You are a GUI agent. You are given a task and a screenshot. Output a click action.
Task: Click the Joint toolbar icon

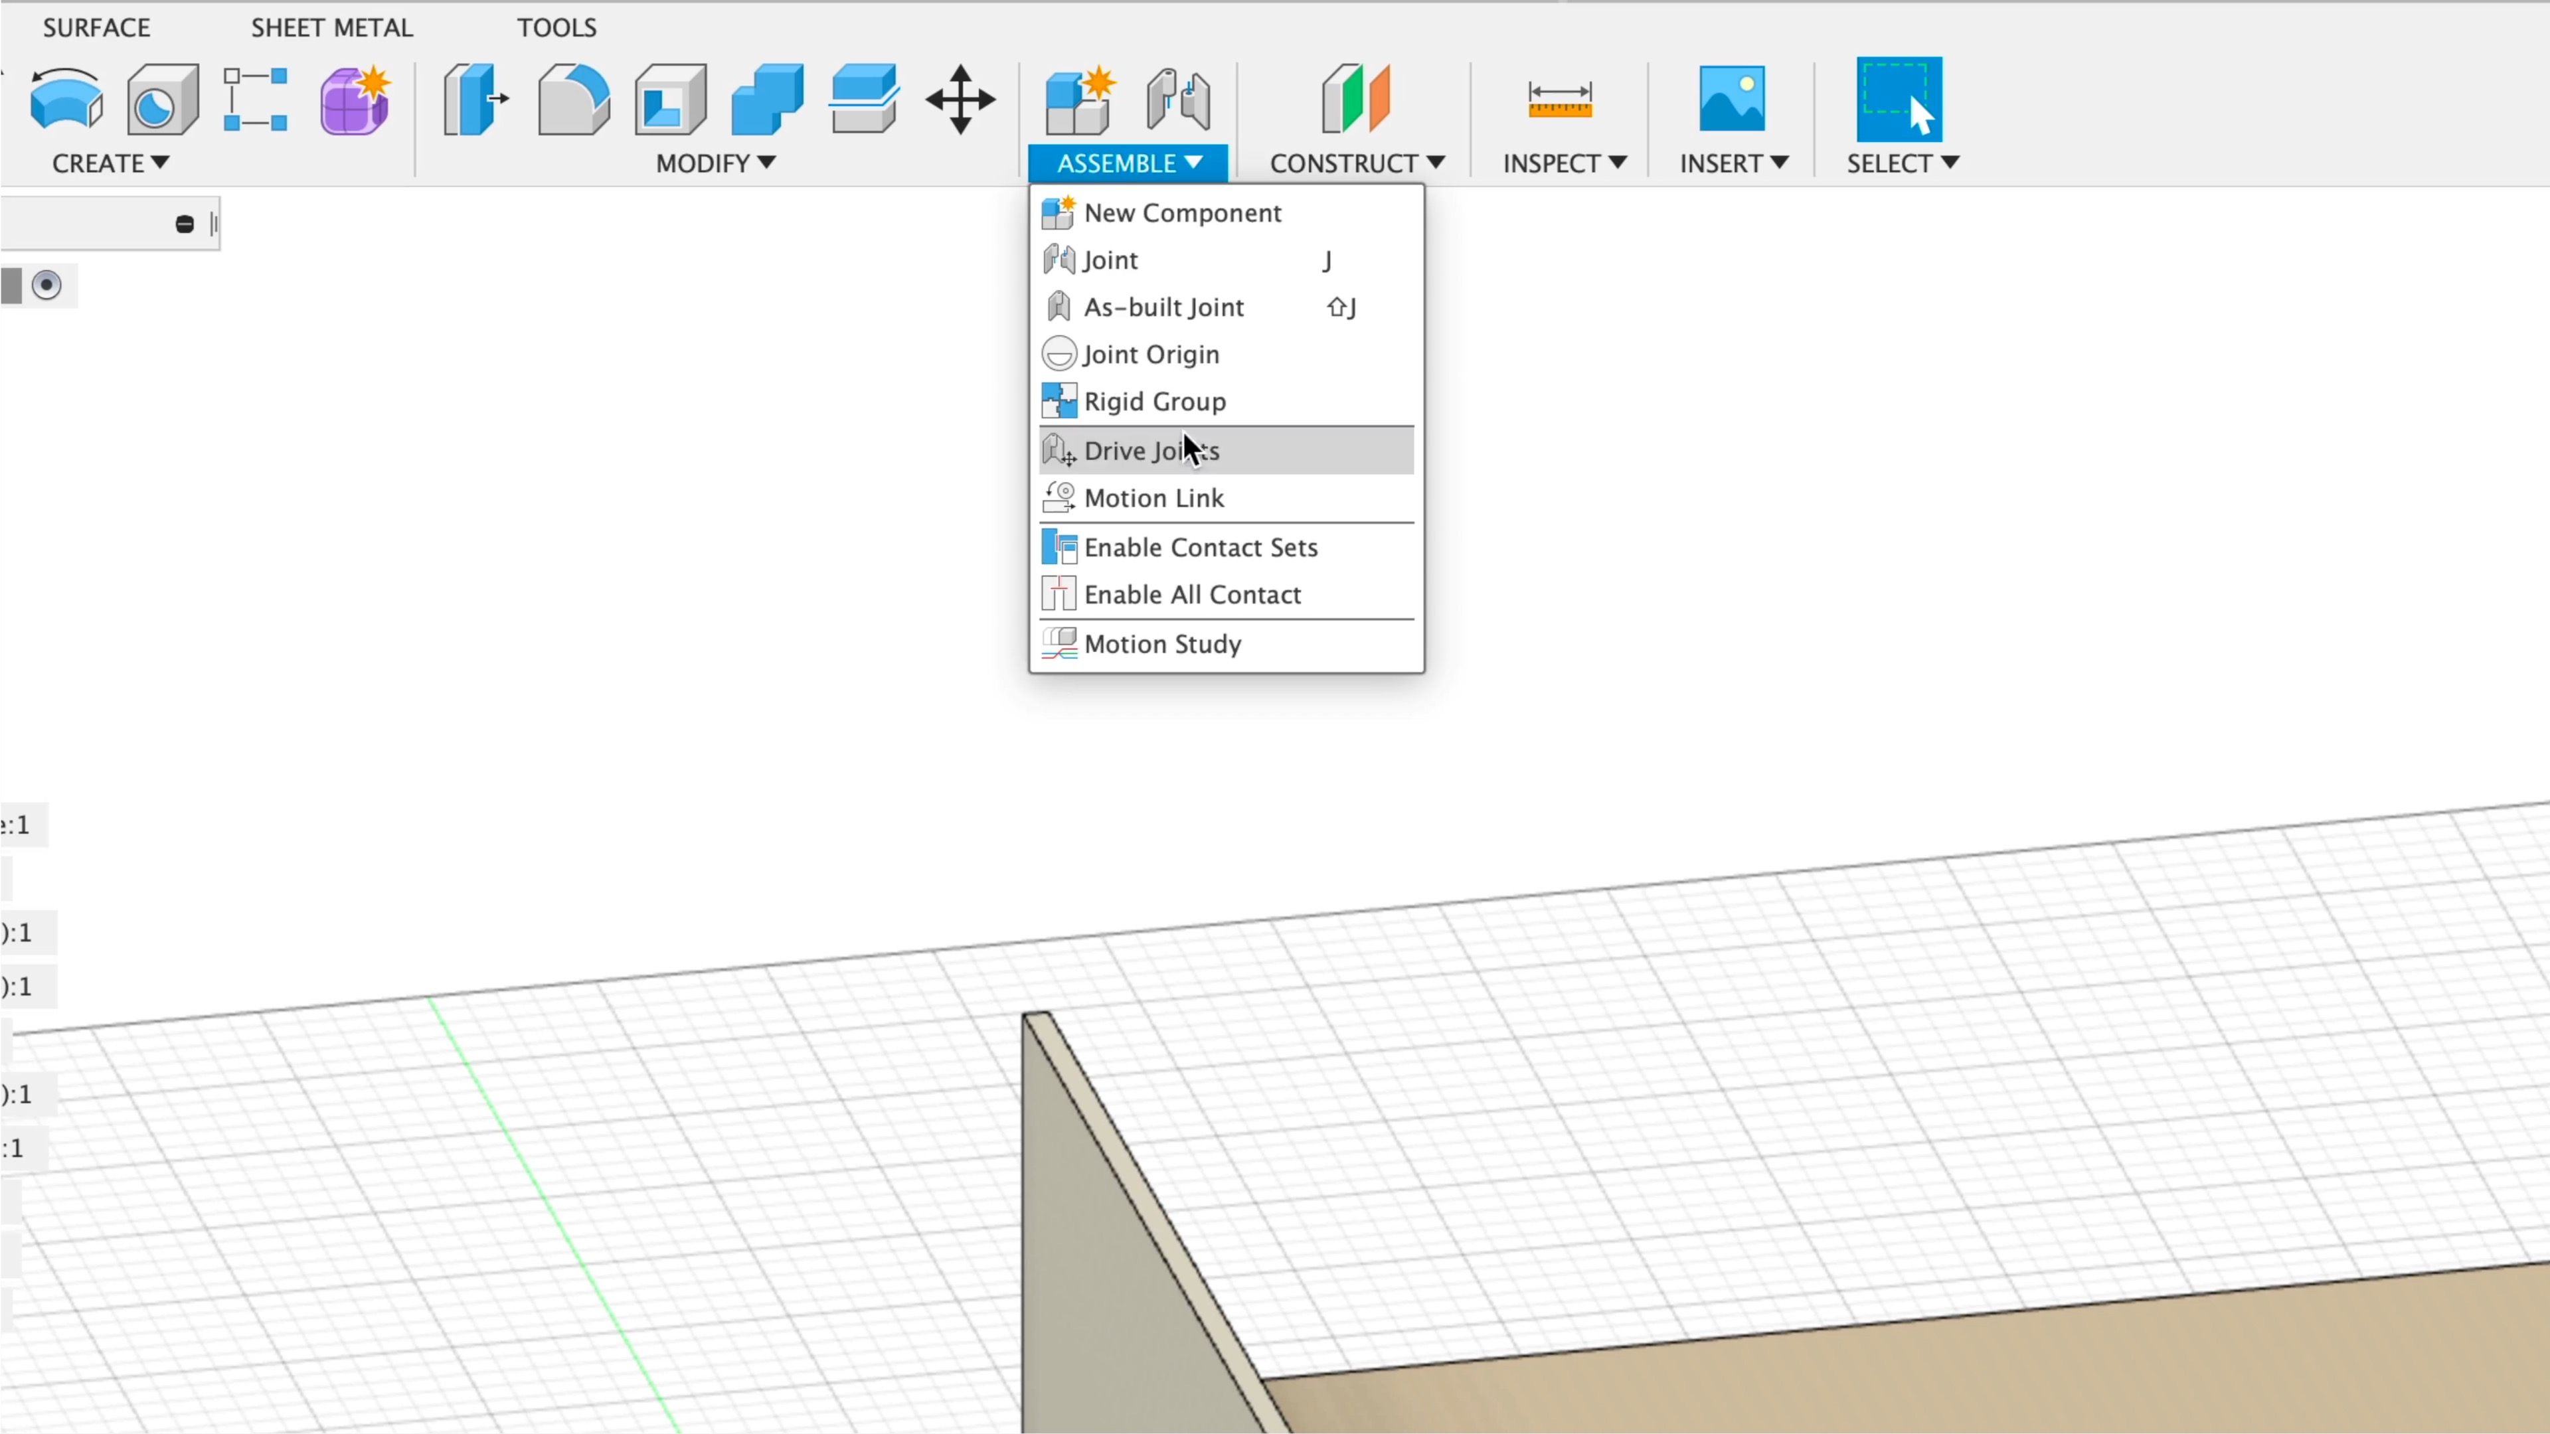click(1178, 99)
